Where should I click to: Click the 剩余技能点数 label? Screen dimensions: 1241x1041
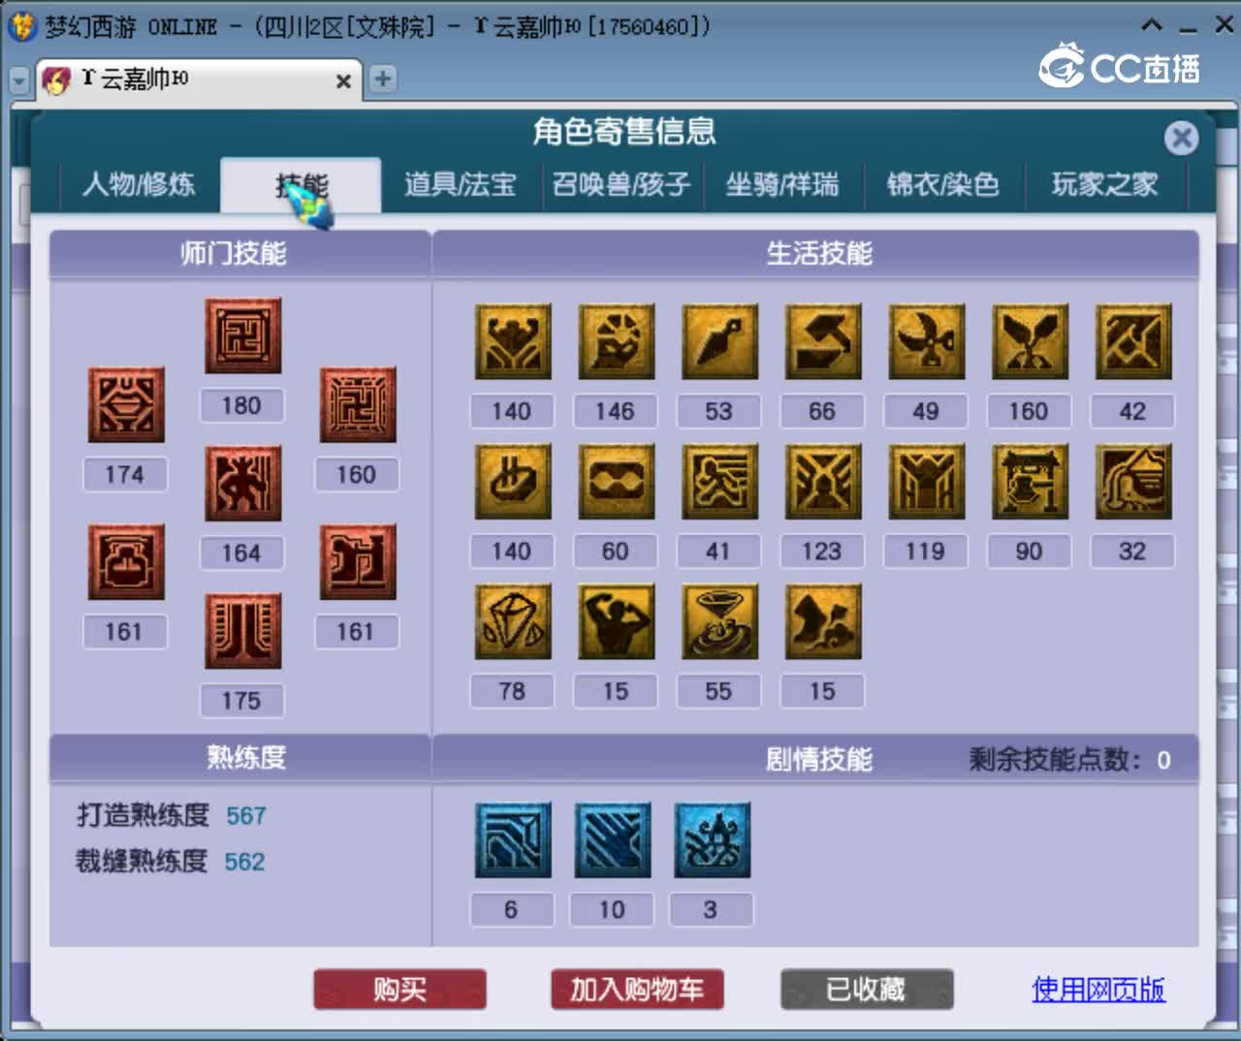click(1055, 759)
